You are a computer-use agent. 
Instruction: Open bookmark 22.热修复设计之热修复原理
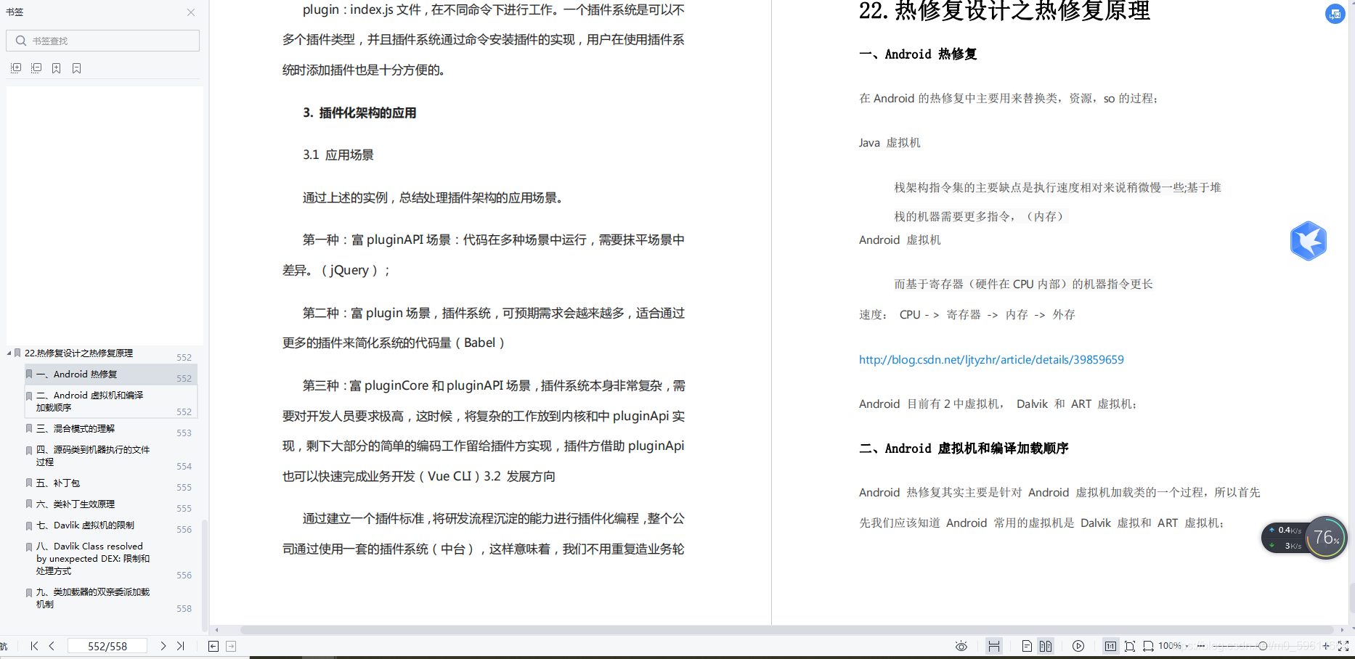[78, 353]
